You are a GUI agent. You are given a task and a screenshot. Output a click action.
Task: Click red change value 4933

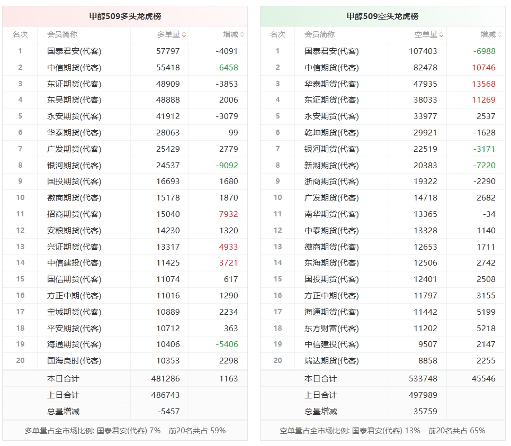[228, 247]
